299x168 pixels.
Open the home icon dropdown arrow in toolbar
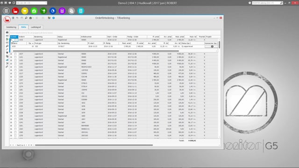[33, 18]
